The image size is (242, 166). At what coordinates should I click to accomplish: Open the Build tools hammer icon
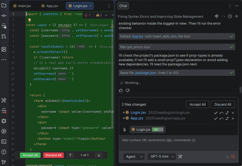4,100
